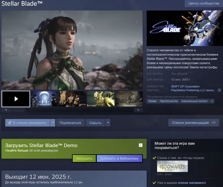Open the Список рекомендаций queue button

pos(194,123)
